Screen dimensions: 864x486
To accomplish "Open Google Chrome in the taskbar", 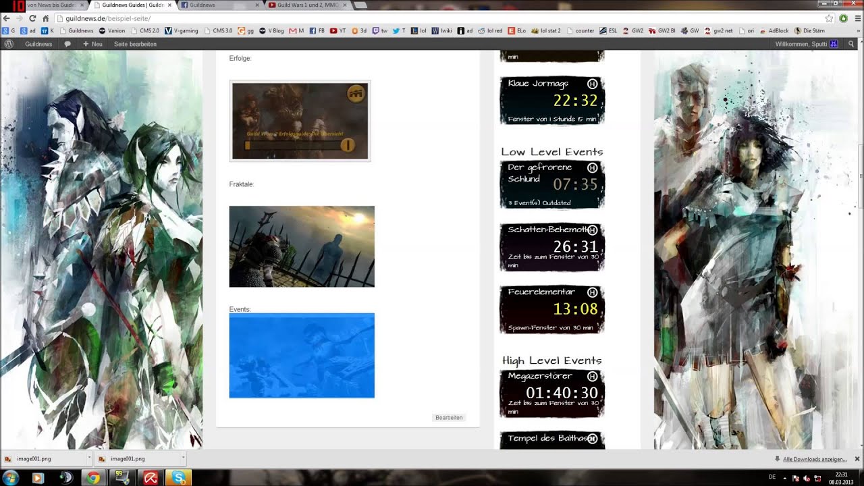I will pyautogui.click(x=93, y=478).
